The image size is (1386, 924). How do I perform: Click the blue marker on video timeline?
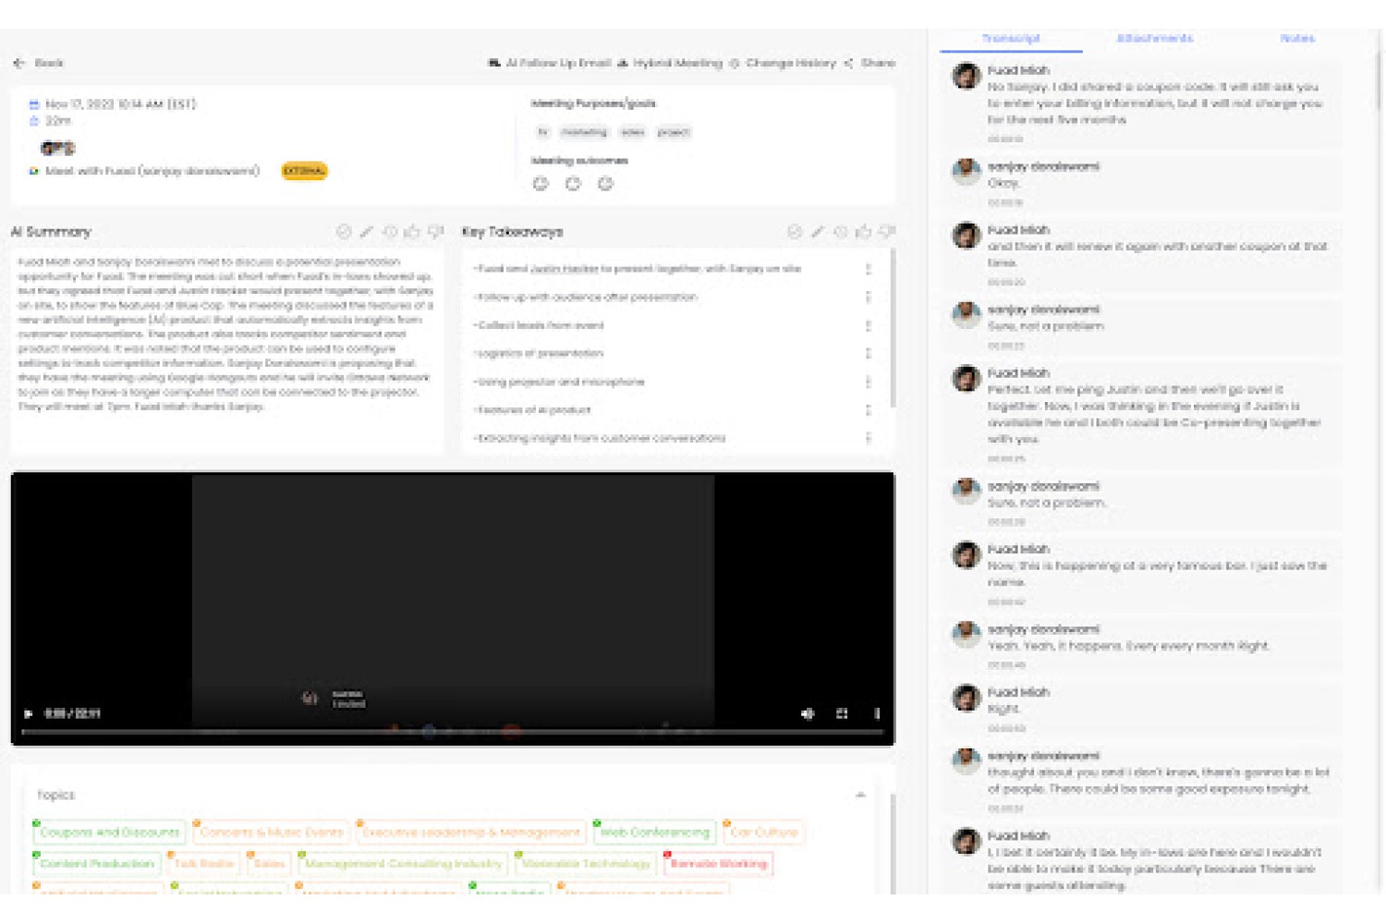[x=428, y=732]
